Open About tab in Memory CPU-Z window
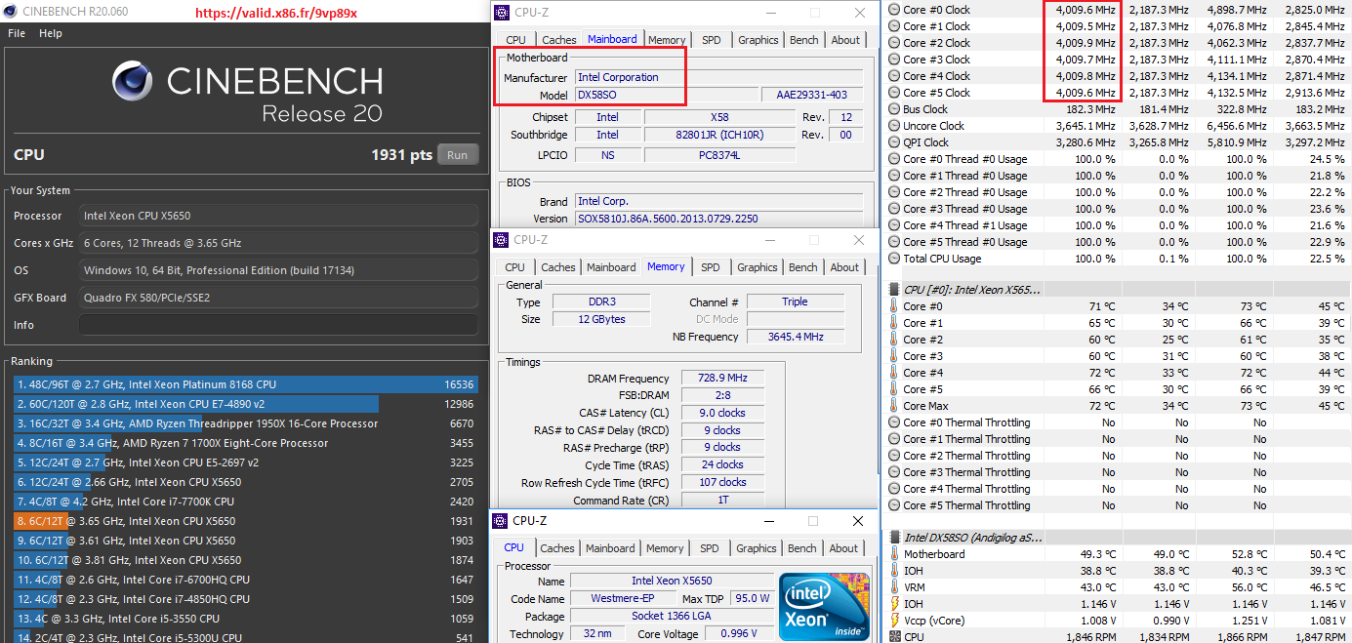The image size is (1352, 643). point(845,267)
